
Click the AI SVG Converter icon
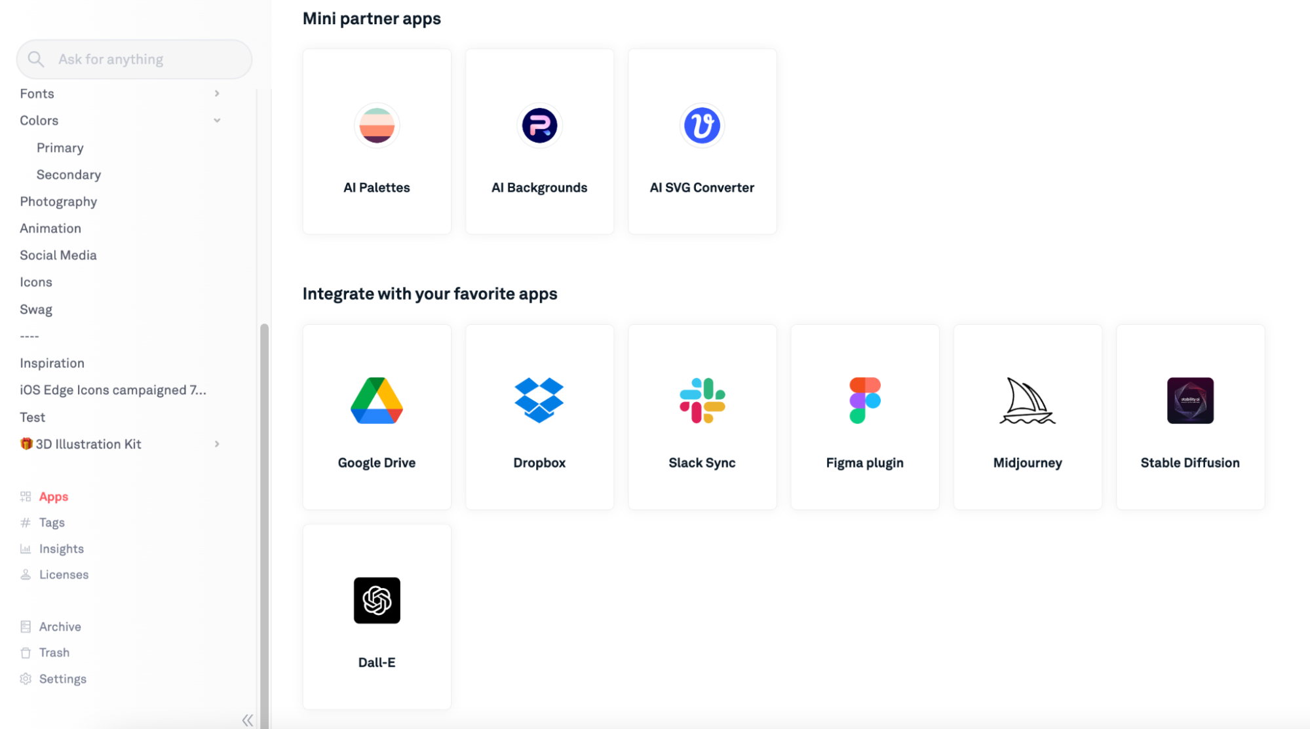[x=702, y=125]
